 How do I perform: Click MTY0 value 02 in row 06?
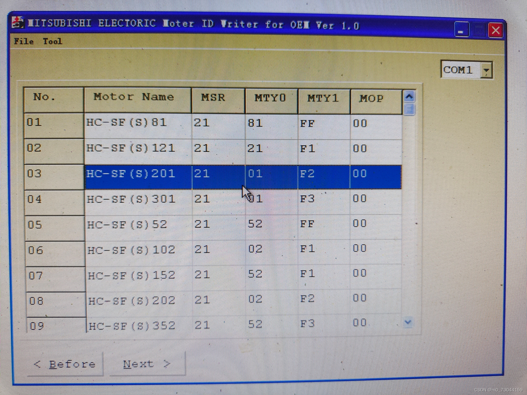click(x=272, y=252)
